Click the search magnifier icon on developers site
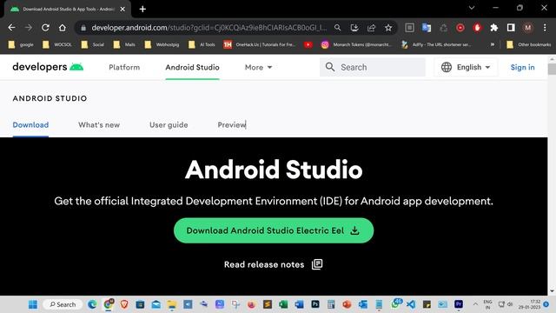 point(330,67)
